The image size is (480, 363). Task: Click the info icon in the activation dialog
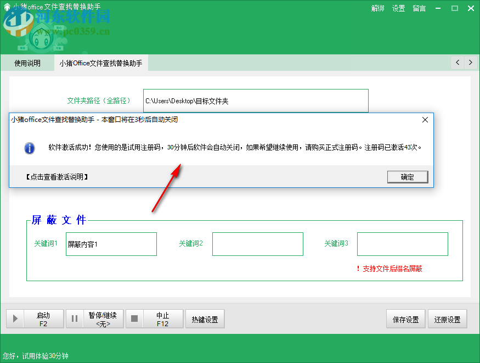(30, 148)
